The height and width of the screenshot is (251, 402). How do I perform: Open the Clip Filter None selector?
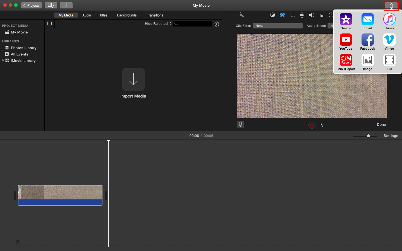[x=277, y=26]
